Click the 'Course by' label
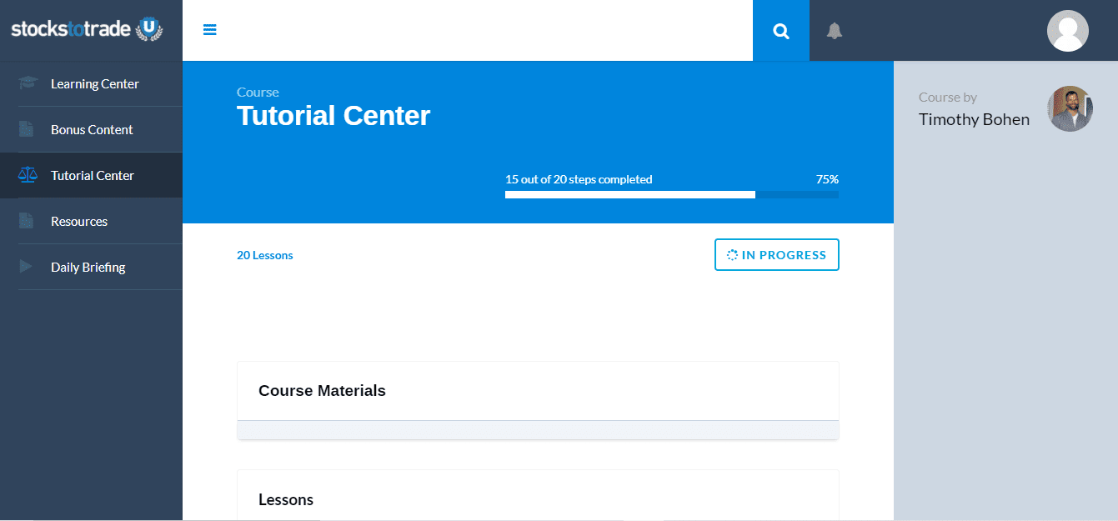 point(948,98)
